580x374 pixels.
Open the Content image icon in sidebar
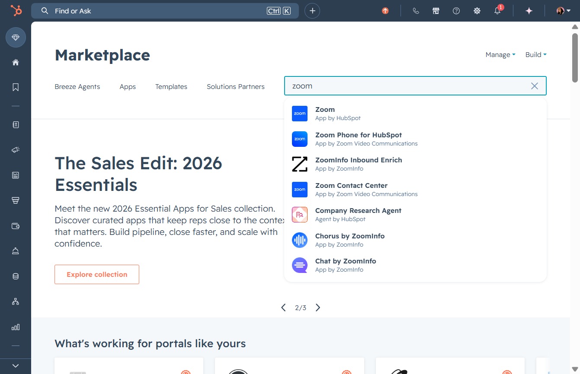tap(16, 175)
